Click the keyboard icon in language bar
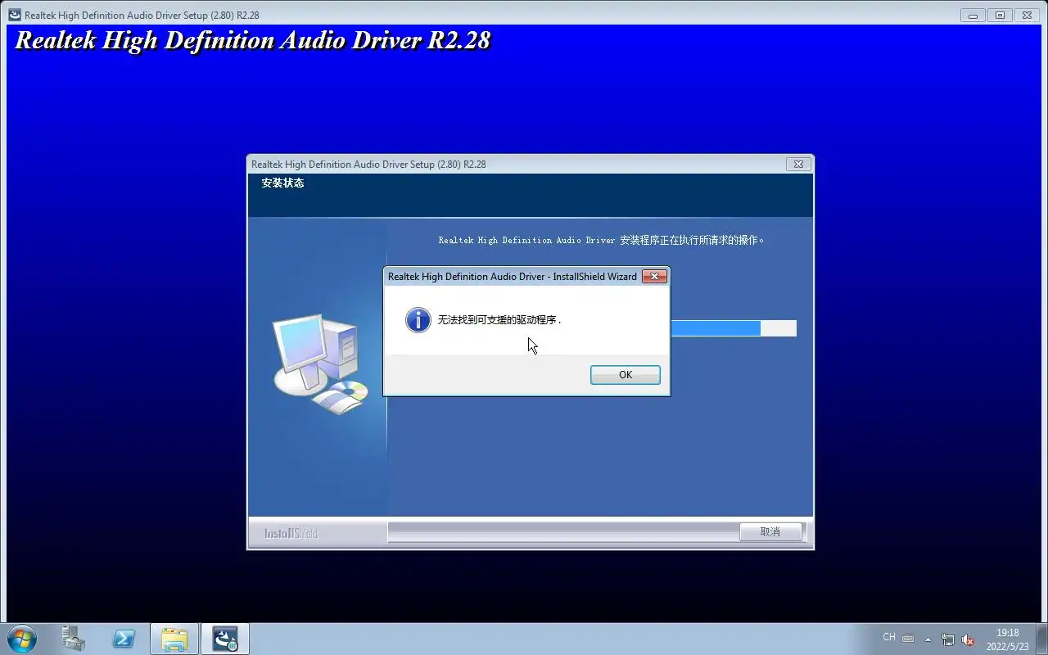The width and height of the screenshot is (1048, 655). tap(908, 638)
